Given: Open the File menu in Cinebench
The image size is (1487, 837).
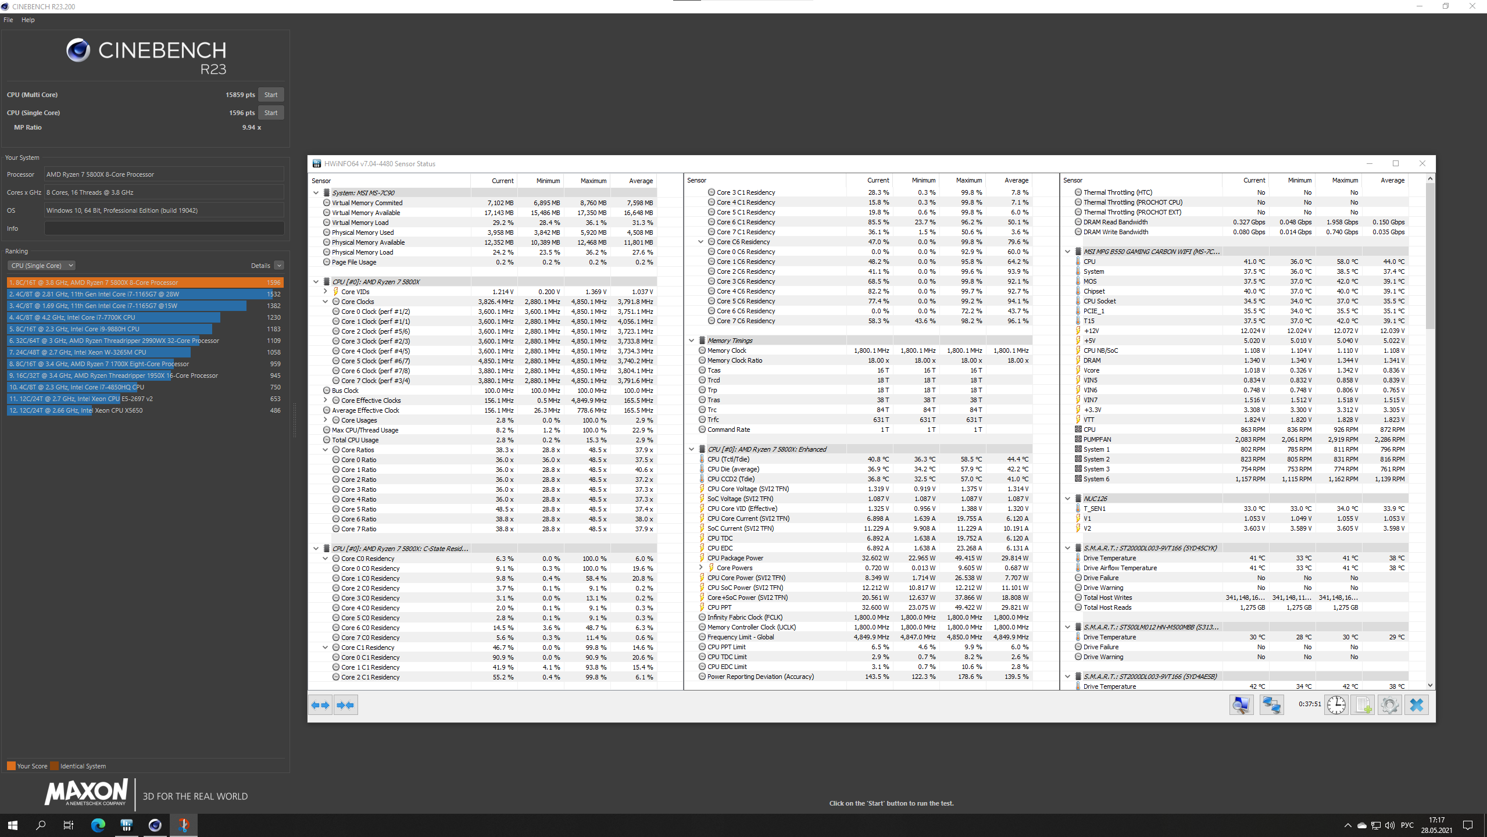Looking at the screenshot, I should pyautogui.click(x=8, y=20).
